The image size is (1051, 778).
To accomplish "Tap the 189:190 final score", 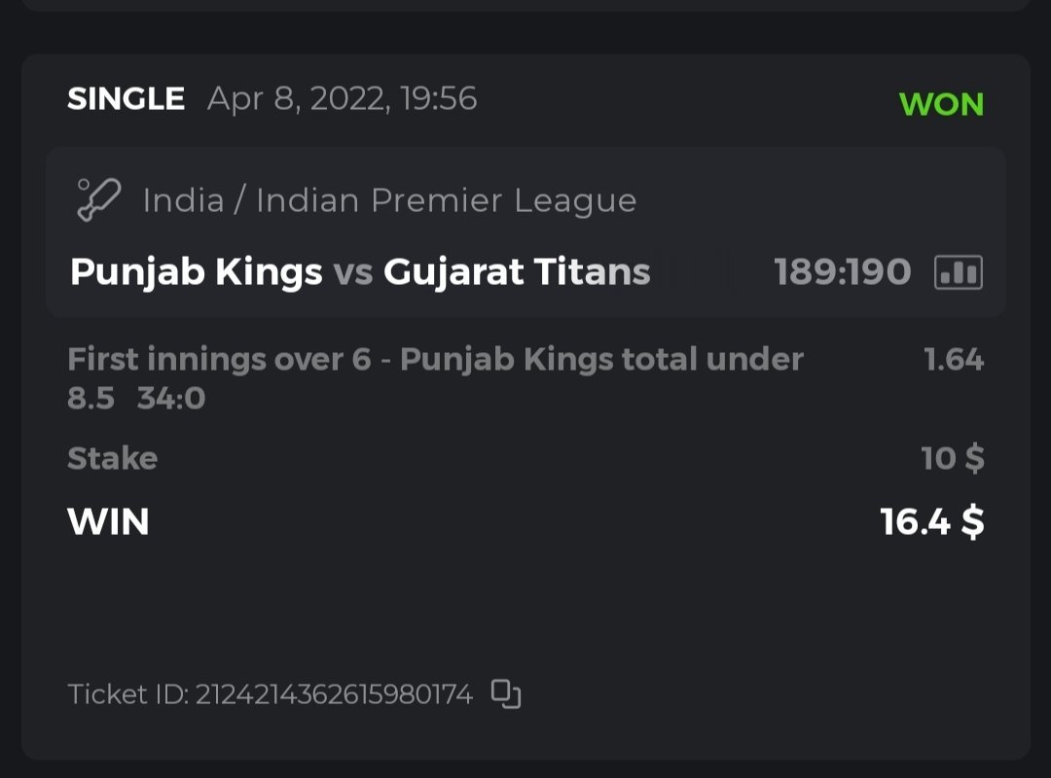I will pyautogui.click(x=842, y=272).
